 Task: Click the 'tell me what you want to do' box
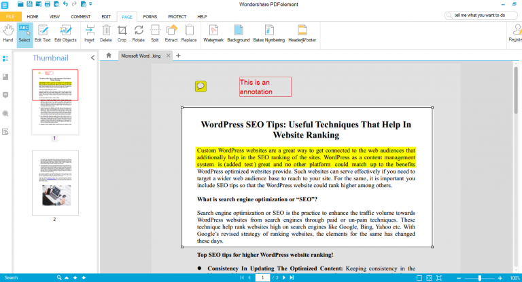(x=481, y=16)
